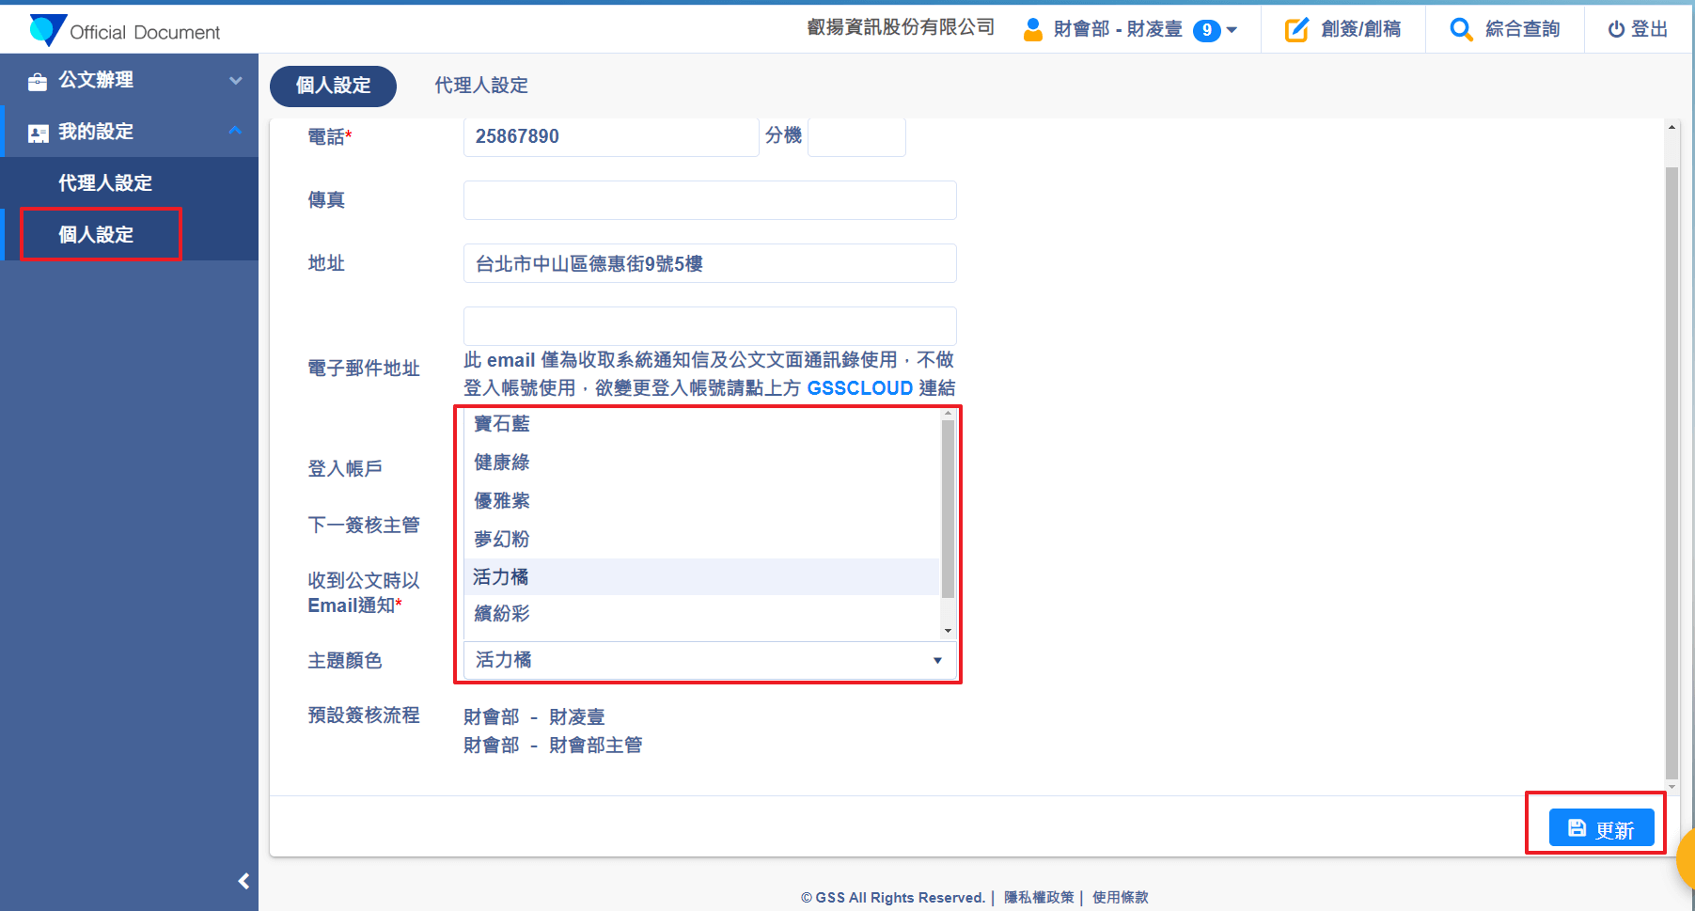Open the notification badge showing 9
The height and width of the screenshot is (911, 1695).
point(1205,30)
